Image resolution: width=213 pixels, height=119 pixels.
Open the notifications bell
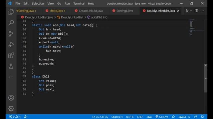pos(202,117)
